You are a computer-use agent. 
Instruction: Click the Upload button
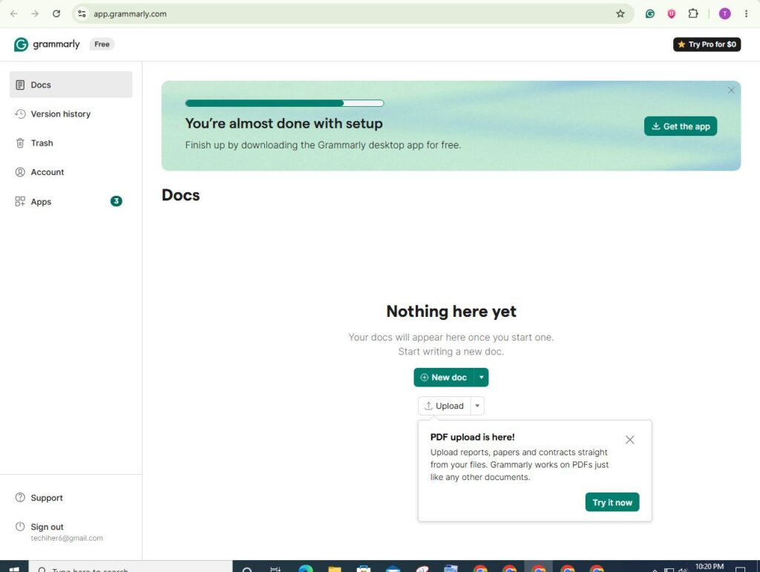[x=444, y=406]
